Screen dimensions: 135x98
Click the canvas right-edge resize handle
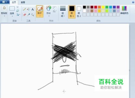130,70
